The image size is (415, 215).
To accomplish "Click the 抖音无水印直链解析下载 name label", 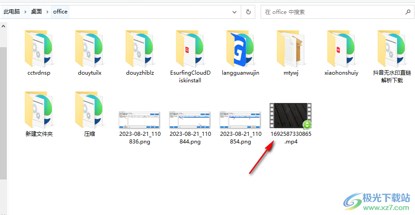I will click(392, 77).
